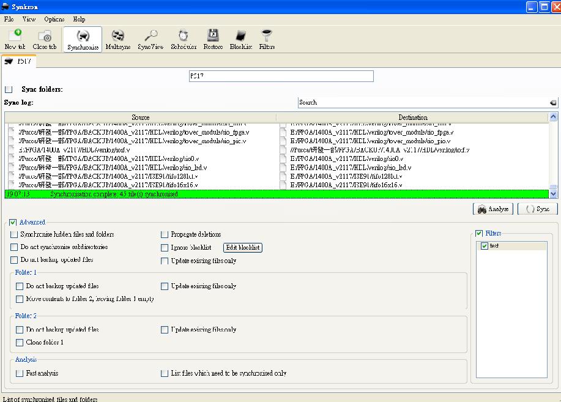
Task: Click the Source column header
Action: 140,117
